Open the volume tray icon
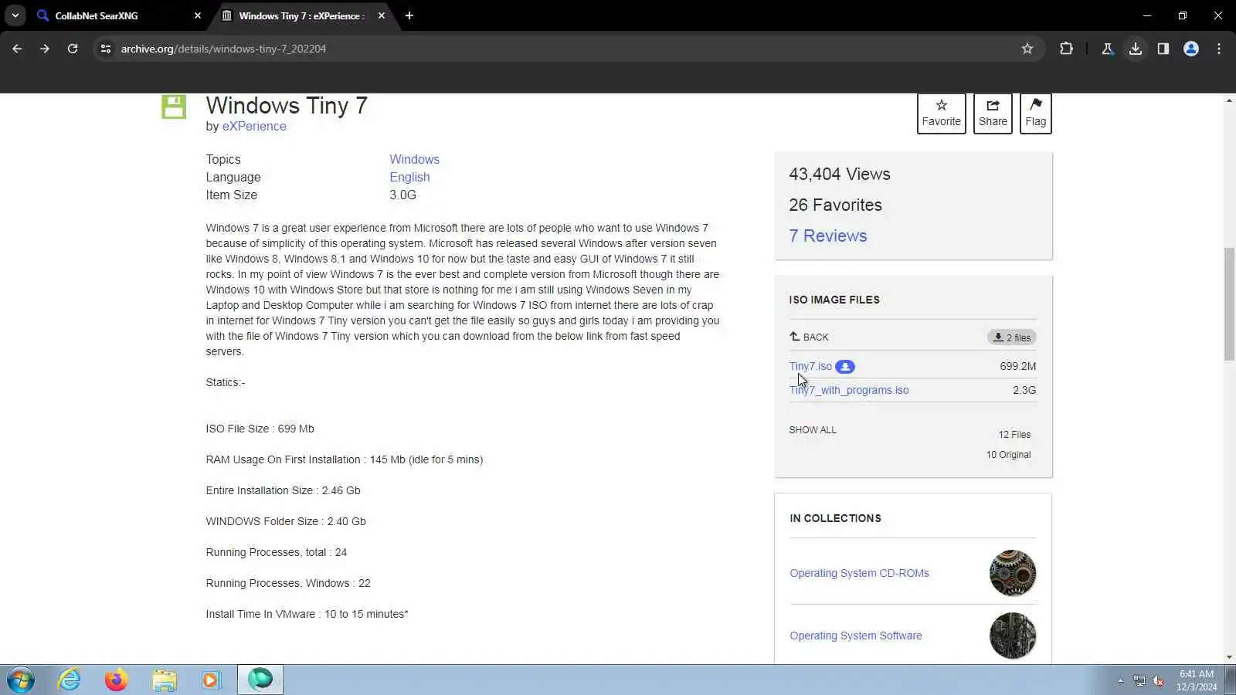This screenshot has width=1236, height=695. [1158, 680]
